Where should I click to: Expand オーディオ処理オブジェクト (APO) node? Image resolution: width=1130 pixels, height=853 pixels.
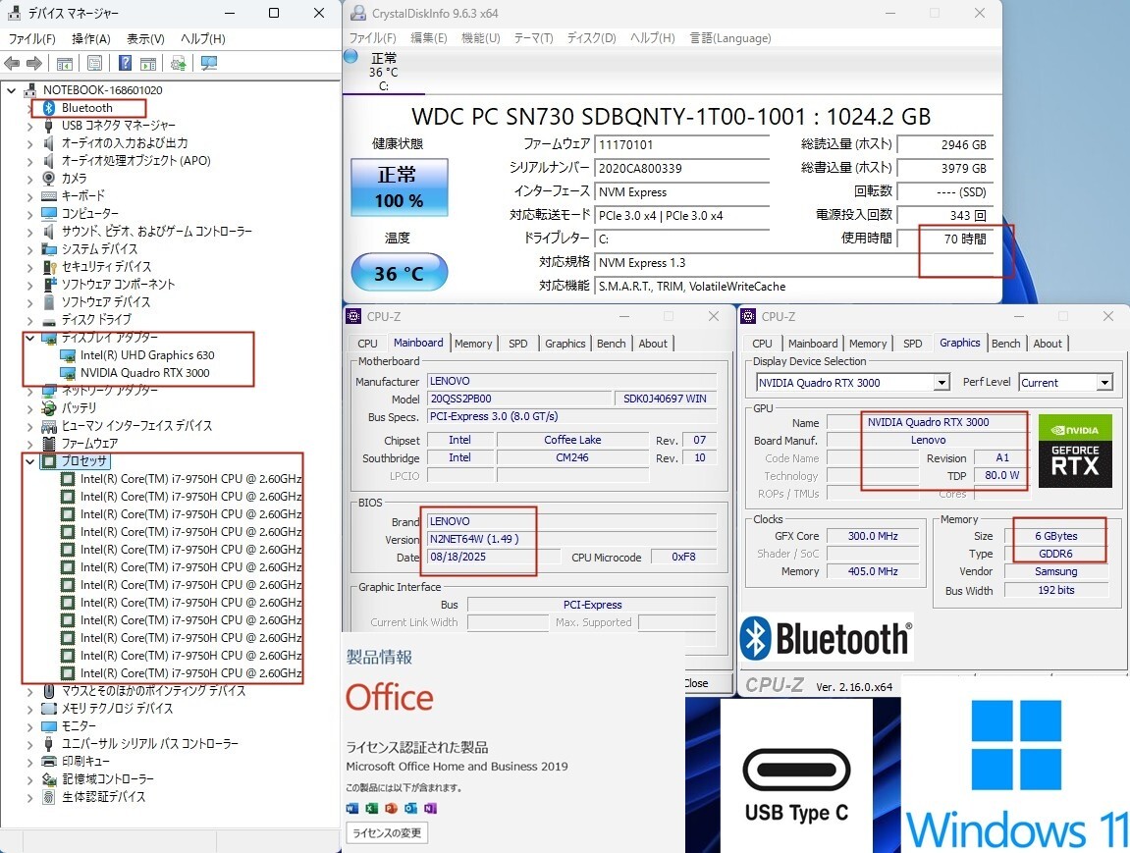click(x=29, y=161)
